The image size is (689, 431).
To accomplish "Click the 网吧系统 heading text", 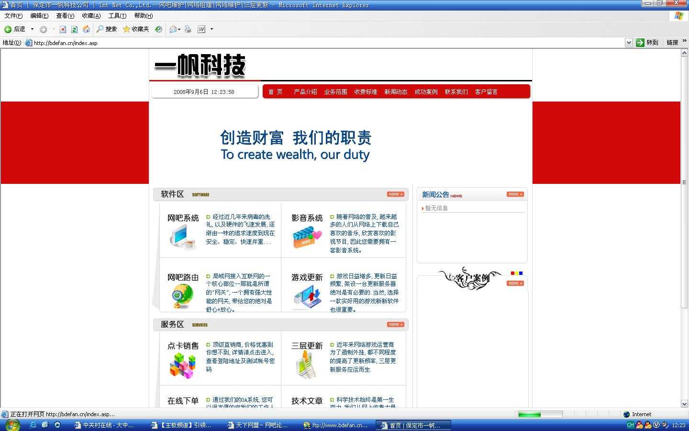I will click(183, 218).
